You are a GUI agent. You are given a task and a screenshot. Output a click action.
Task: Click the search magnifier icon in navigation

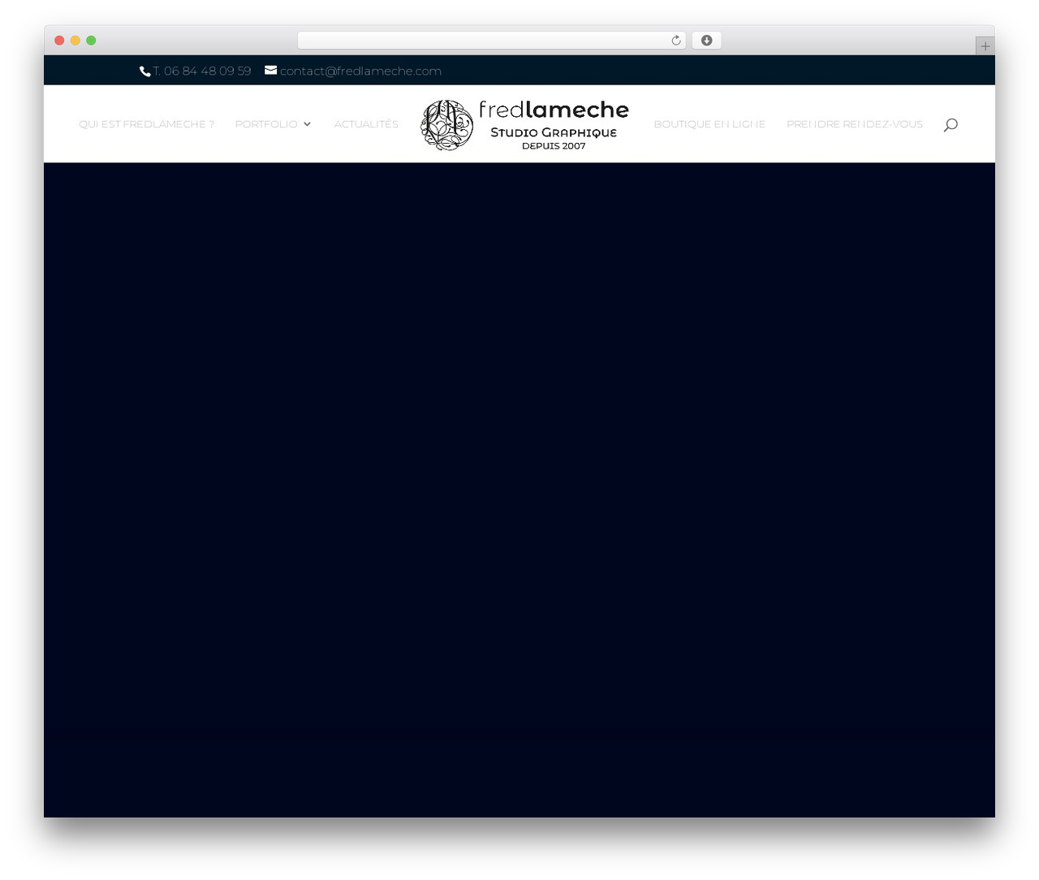(x=951, y=124)
